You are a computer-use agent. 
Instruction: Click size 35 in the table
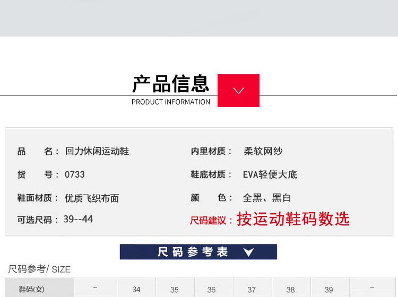[175, 290]
